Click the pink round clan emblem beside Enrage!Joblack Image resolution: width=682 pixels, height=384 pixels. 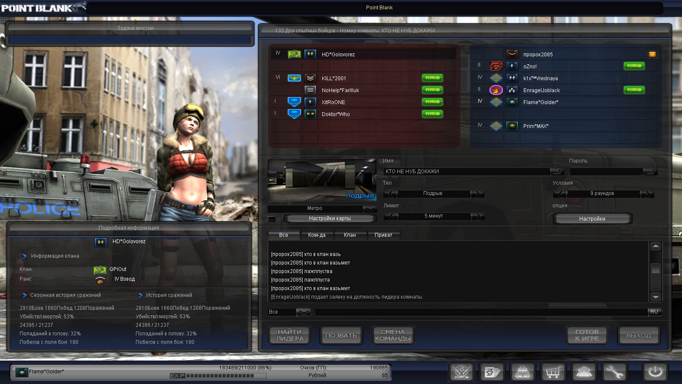(496, 90)
